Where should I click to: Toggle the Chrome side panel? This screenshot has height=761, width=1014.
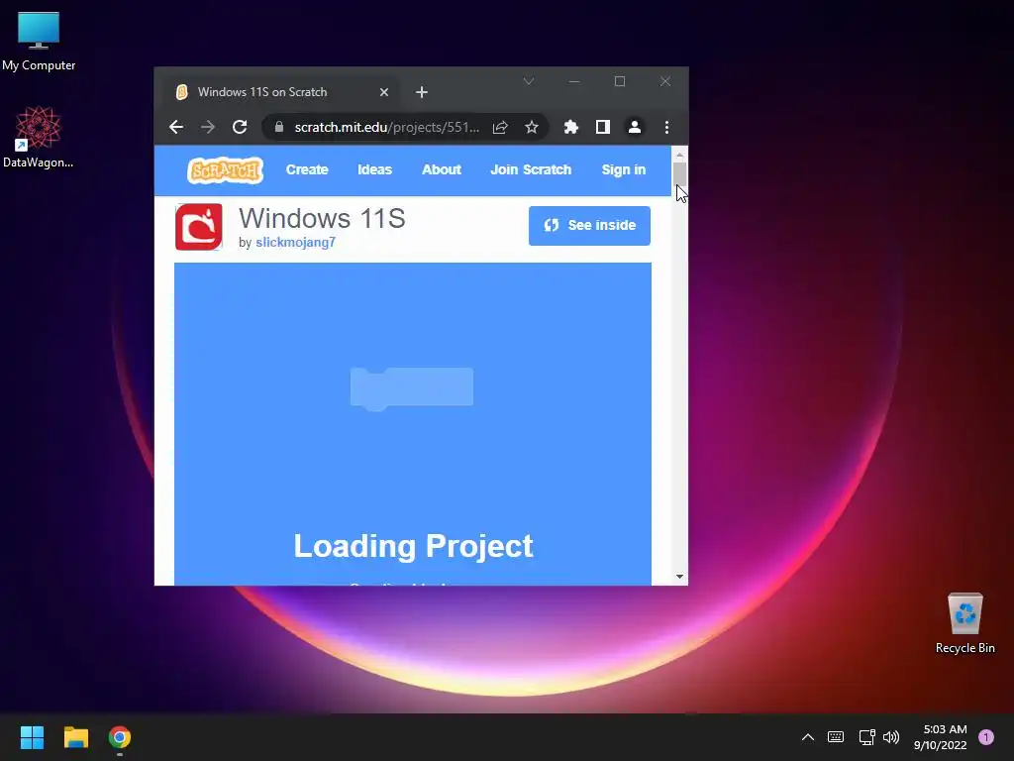point(603,127)
